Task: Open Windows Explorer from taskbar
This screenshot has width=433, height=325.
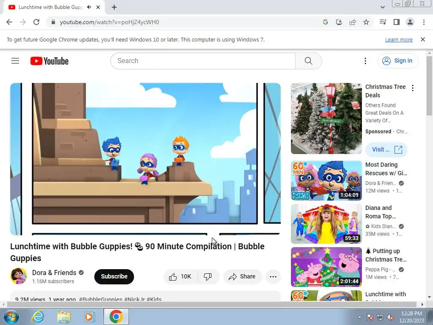Action: [64, 317]
